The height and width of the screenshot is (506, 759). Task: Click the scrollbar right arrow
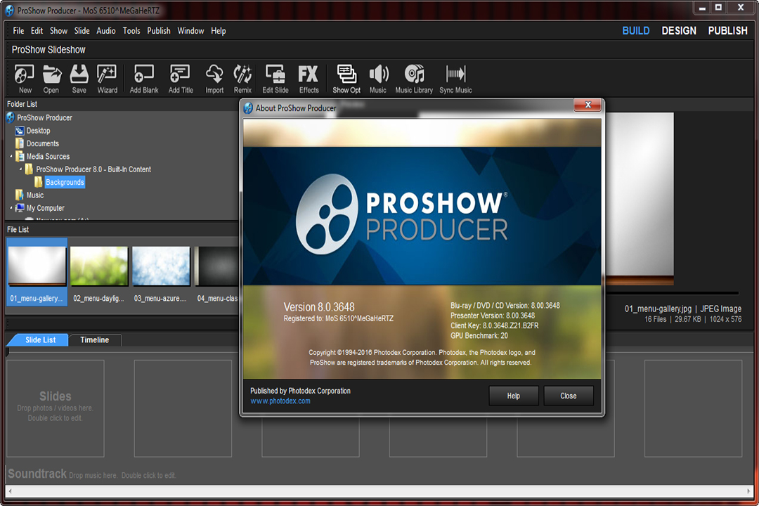click(x=749, y=491)
